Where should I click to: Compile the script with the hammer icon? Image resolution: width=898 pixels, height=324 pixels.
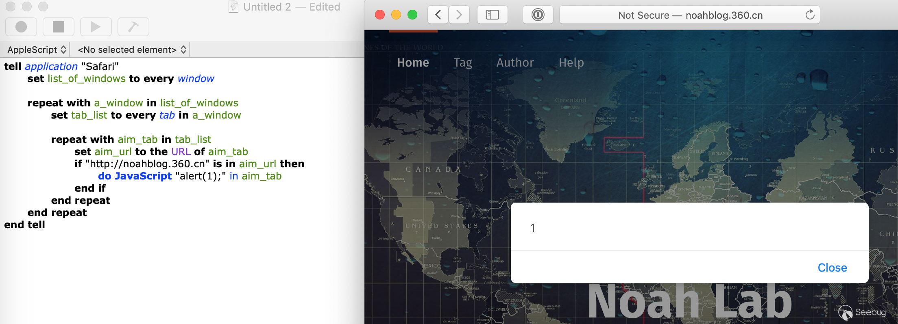pos(133,27)
